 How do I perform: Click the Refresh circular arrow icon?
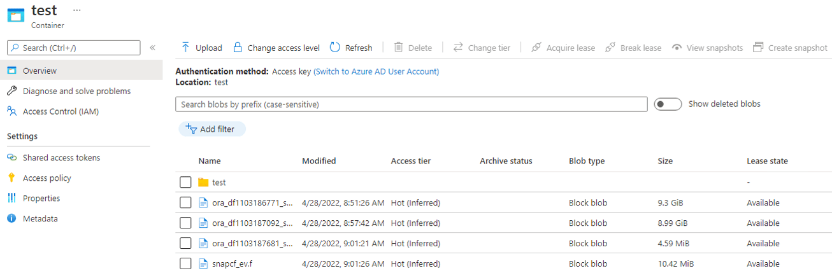tap(335, 48)
